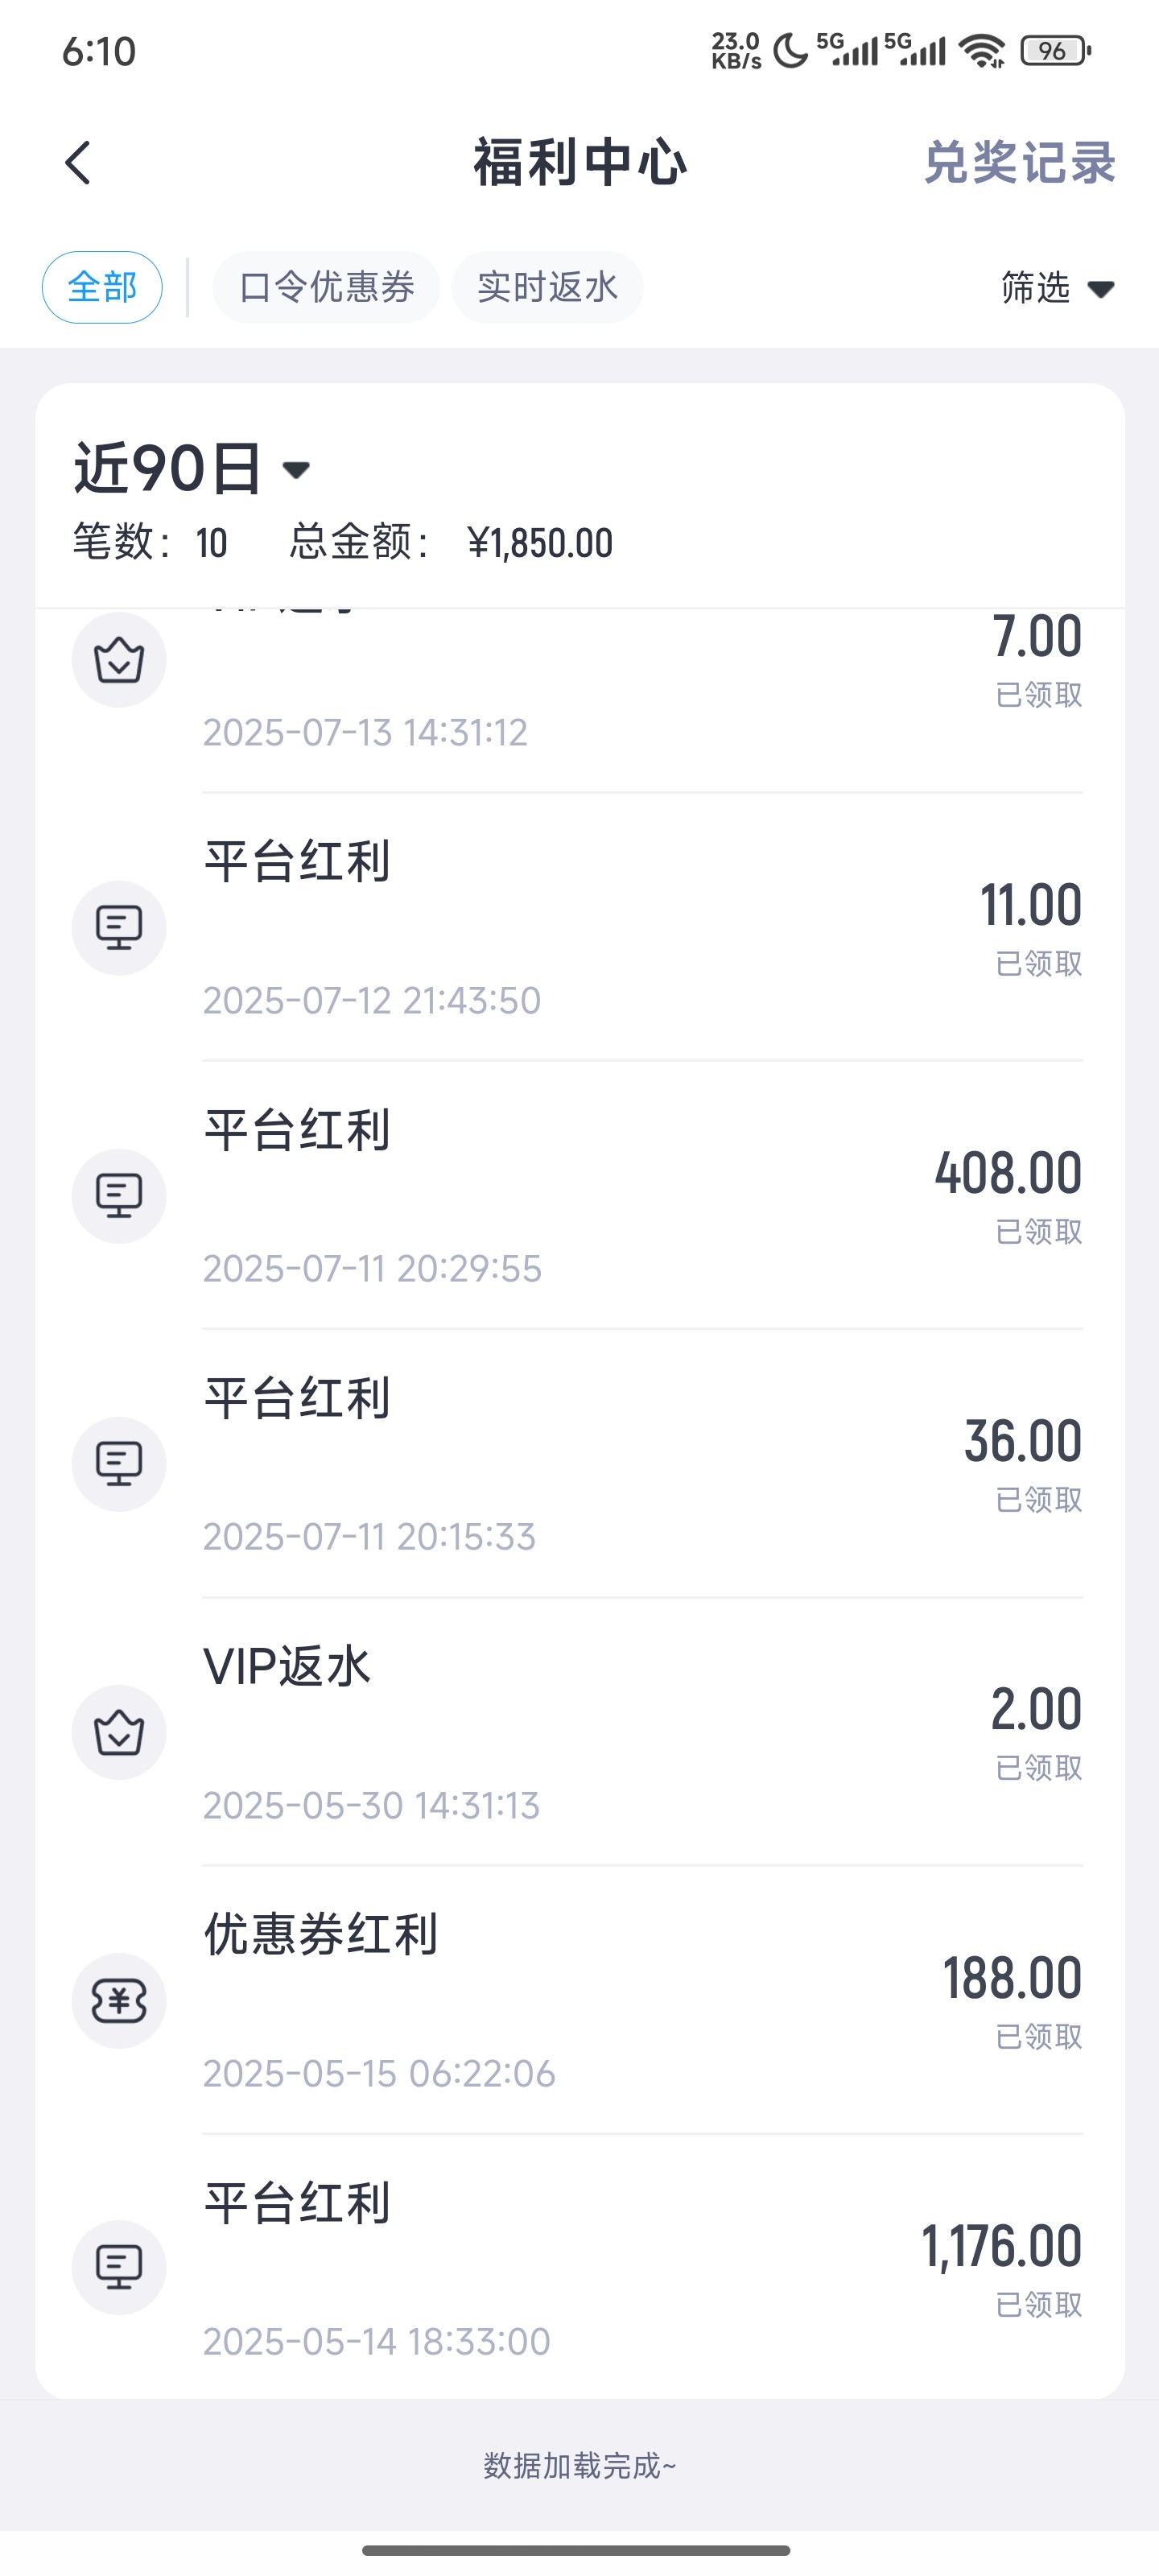Screen dimensions: 1159x2576
Task: Expand the 近90日 date range selector
Action: pyautogui.click(x=192, y=468)
